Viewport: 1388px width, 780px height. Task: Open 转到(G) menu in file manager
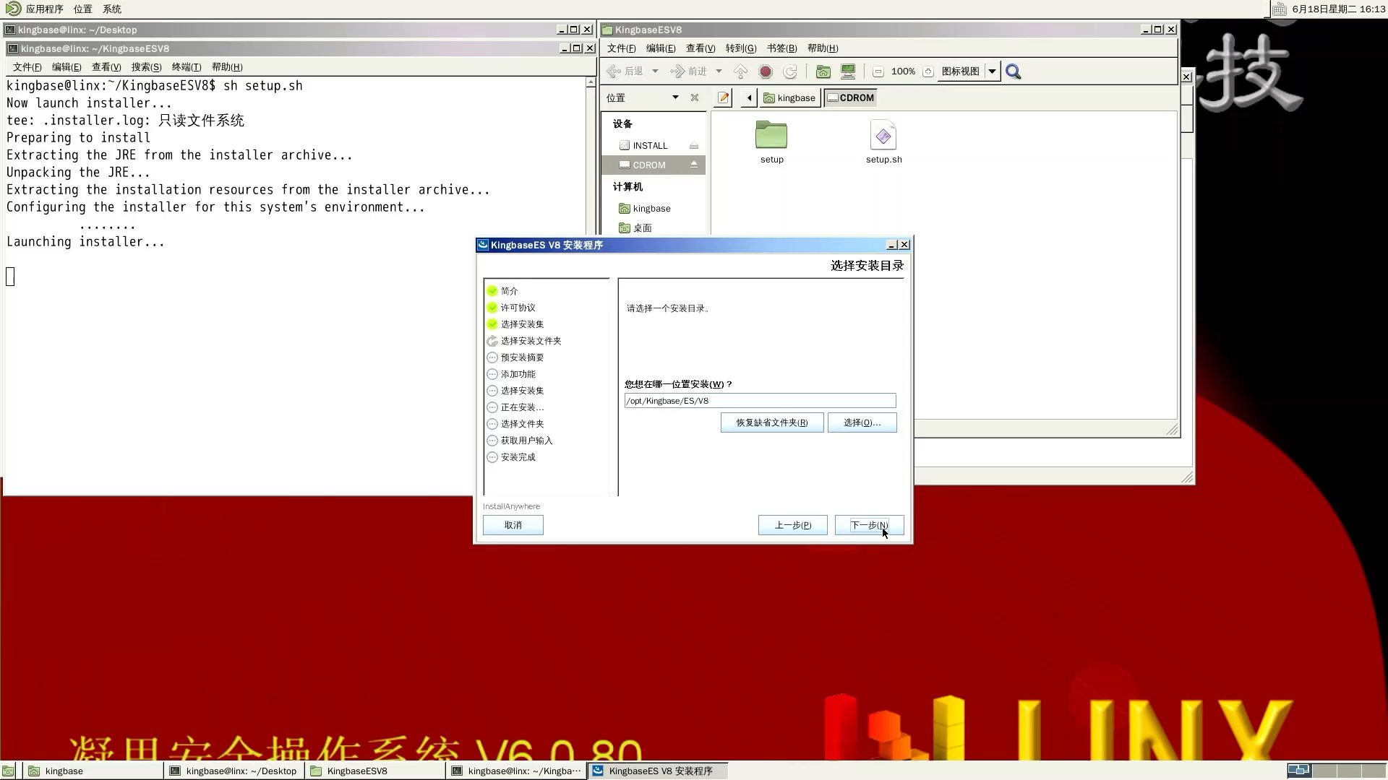point(741,48)
